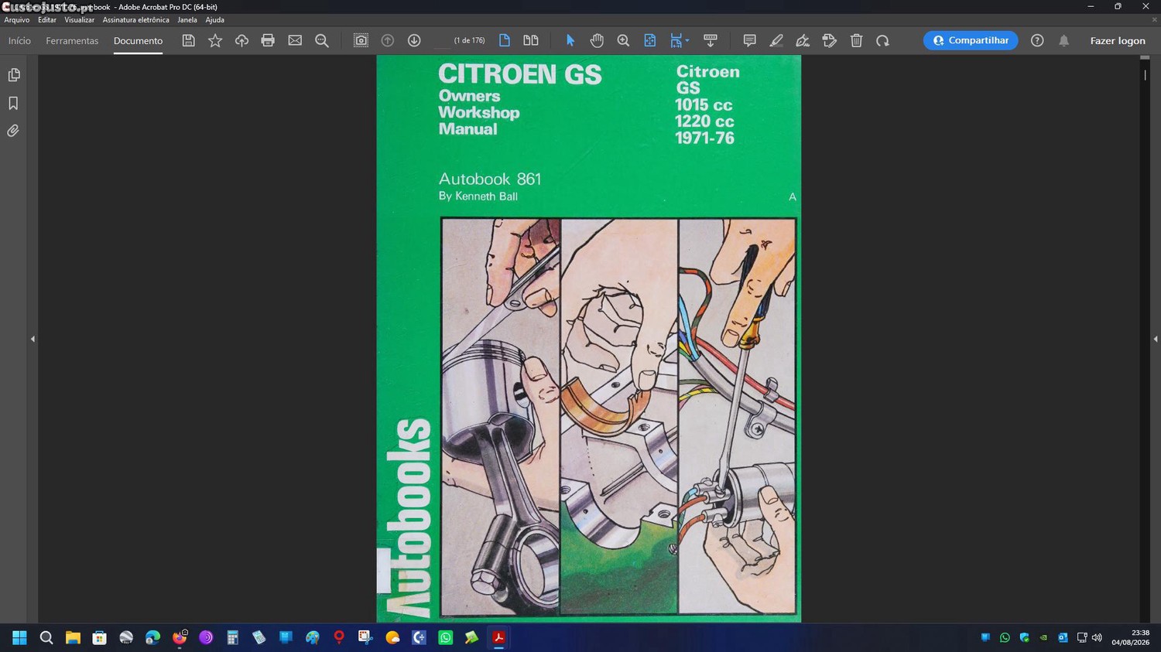1161x652 pixels.
Task: Go to the next page arrow
Action: click(x=414, y=40)
